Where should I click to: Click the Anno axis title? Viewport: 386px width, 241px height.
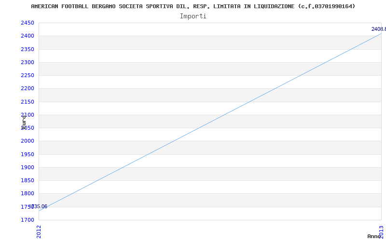pyautogui.click(x=374, y=236)
